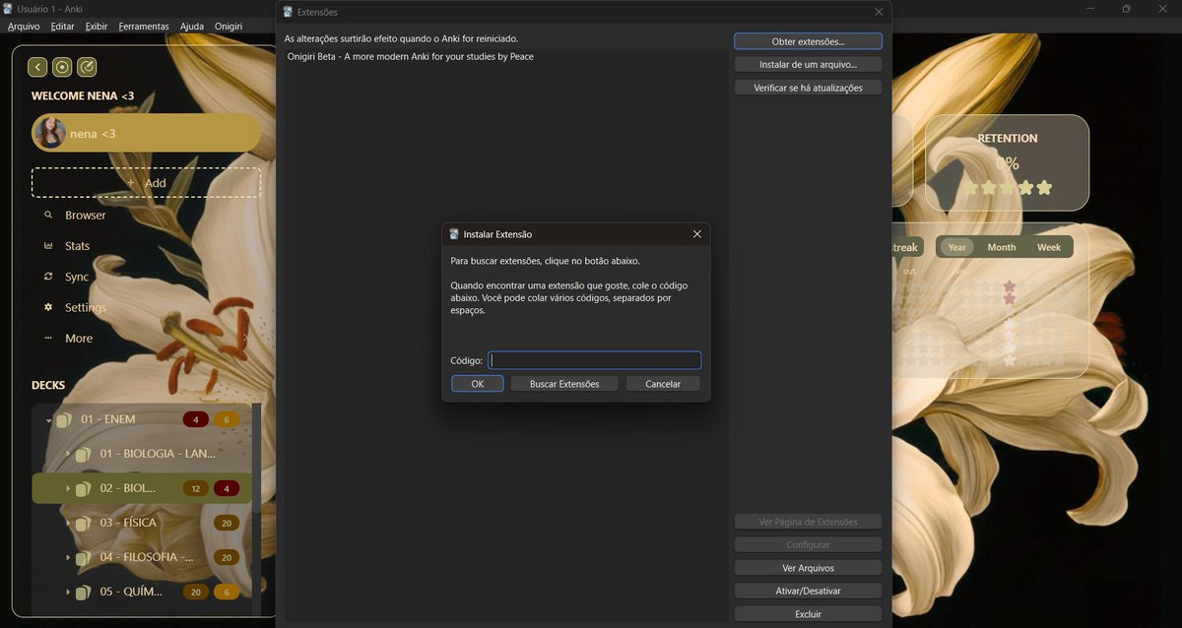Click the 12 badge on 02 - BIOL...
The height and width of the screenshot is (628, 1182).
[x=195, y=489]
